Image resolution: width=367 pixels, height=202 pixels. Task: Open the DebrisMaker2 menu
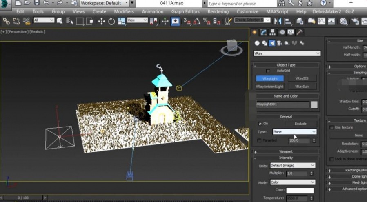pyautogui.click(x=327, y=12)
